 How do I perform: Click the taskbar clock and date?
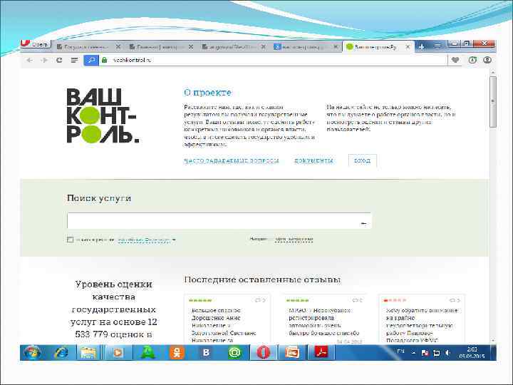[472, 353]
